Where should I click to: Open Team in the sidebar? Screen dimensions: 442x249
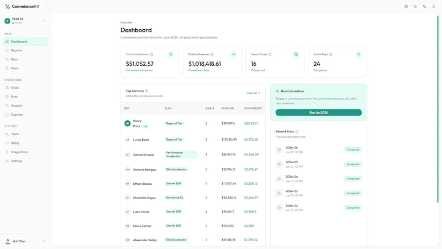coord(25,134)
